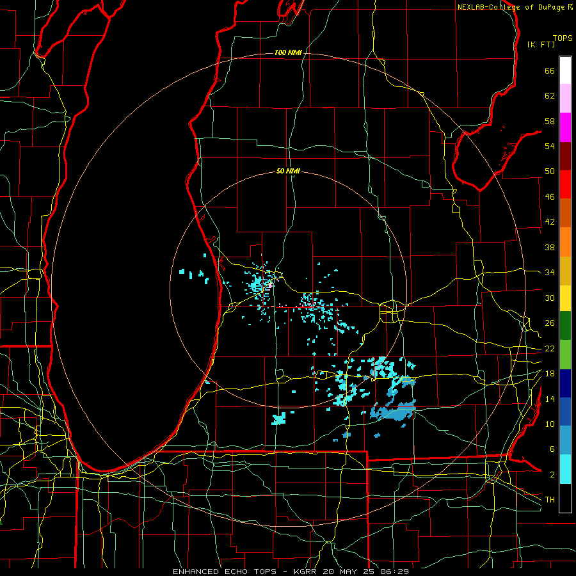The width and height of the screenshot is (576, 576).
Task: Select the dark green legend swatch below 30
Action: click(565, 326)
